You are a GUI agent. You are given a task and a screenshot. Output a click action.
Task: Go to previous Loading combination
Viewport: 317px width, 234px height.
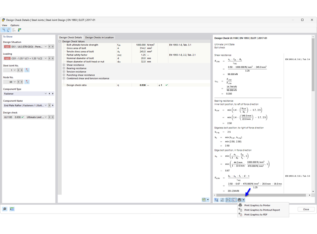pos(49,58)
